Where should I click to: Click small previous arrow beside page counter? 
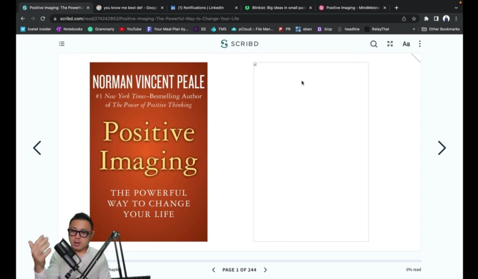pos(214,270)
